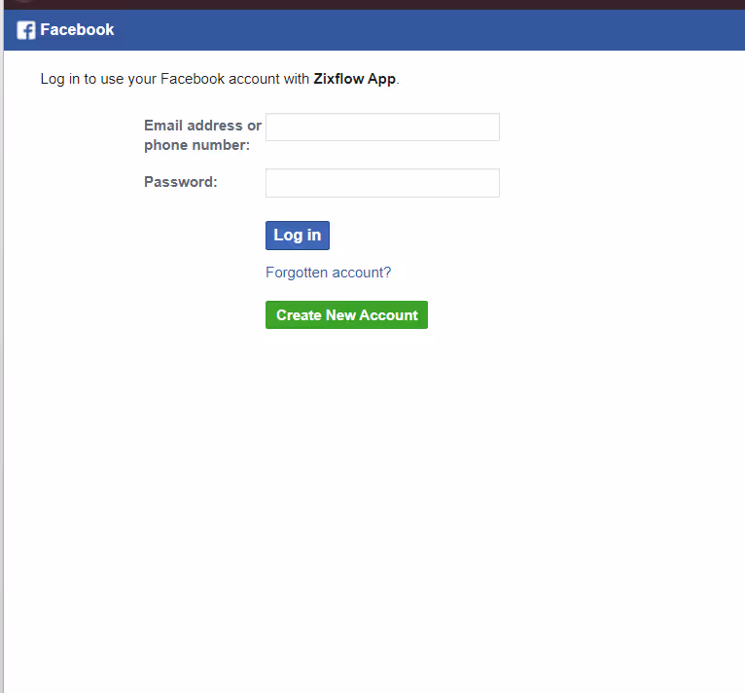Click the blue Log in button
This screenshot has height=693, width=745.
(x=298, y=235)
